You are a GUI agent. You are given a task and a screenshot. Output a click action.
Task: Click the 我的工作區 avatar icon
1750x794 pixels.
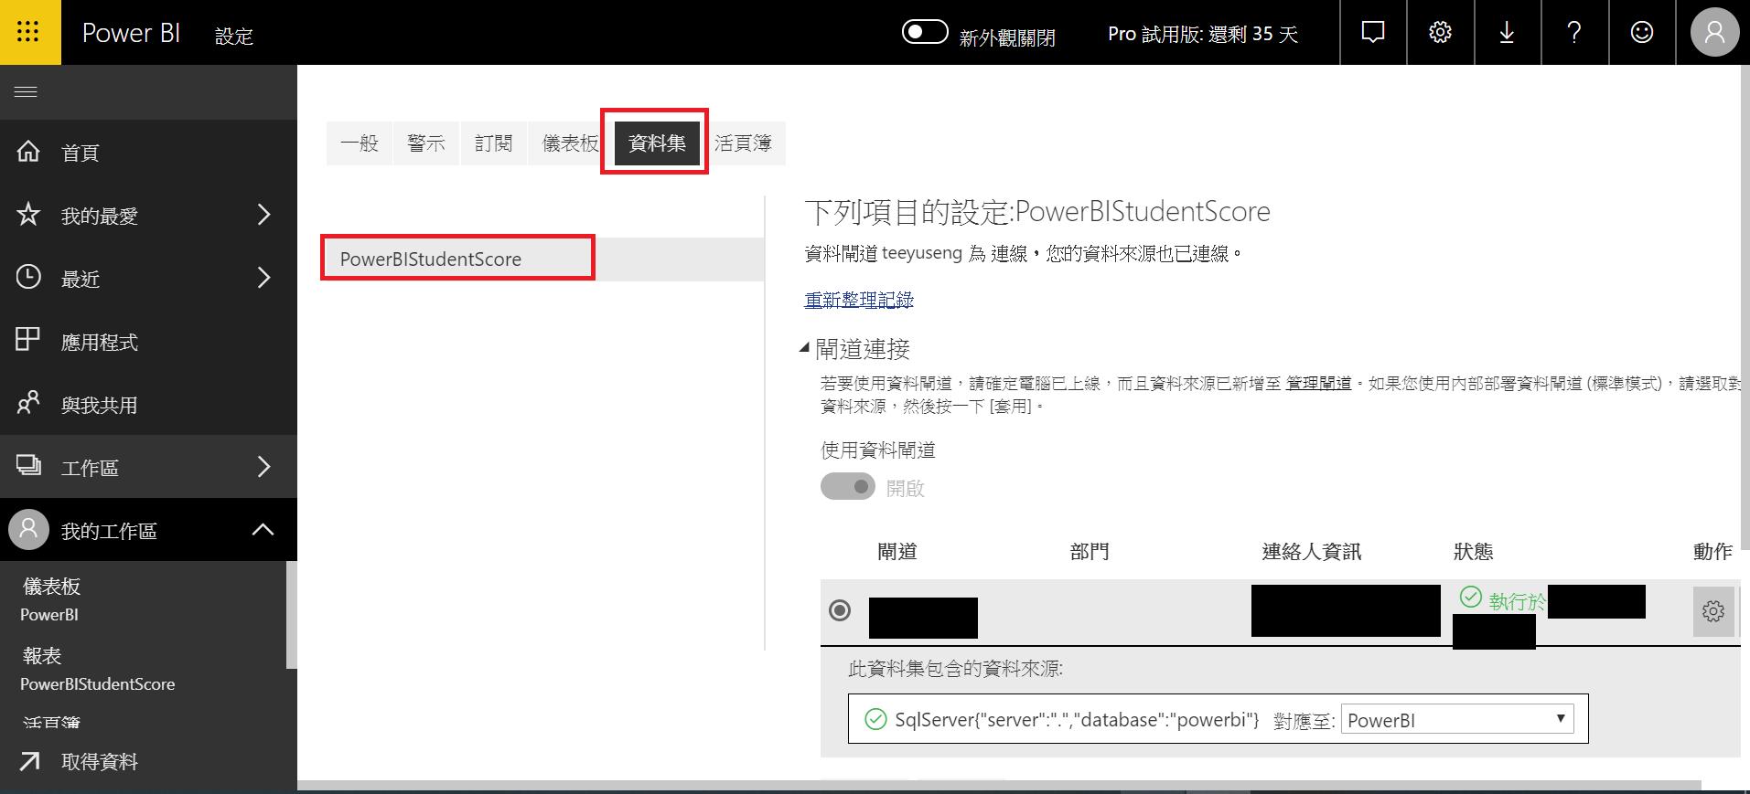(x=28, y=529)
